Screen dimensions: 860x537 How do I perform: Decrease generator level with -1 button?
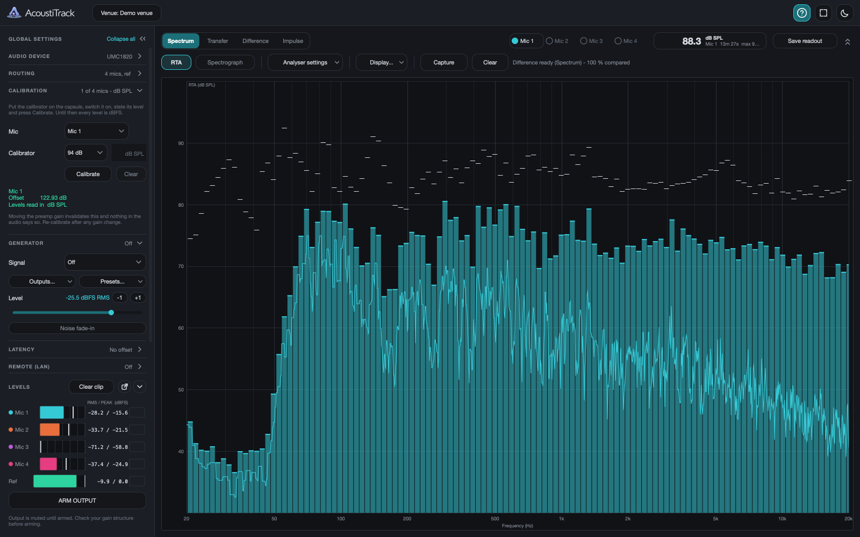[x=120, y=297]
